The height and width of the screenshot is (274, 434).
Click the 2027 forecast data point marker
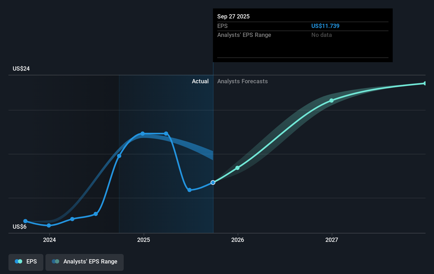331,100
